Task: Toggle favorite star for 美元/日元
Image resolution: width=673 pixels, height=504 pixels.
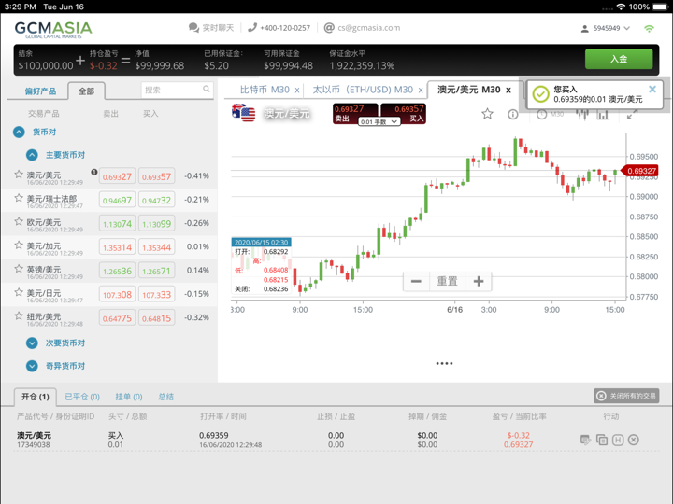Action: coord(19,292)
